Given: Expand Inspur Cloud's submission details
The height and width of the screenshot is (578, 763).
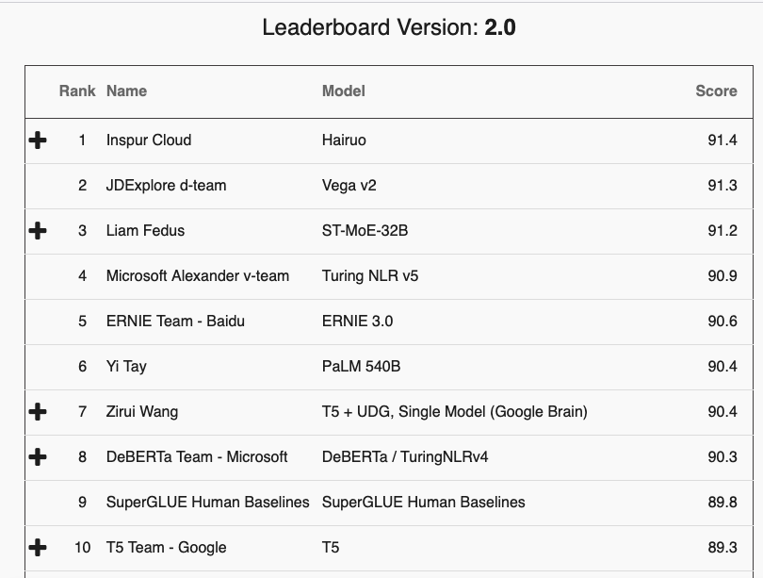Looking at the screenshot, I should (x=38, y=140).
